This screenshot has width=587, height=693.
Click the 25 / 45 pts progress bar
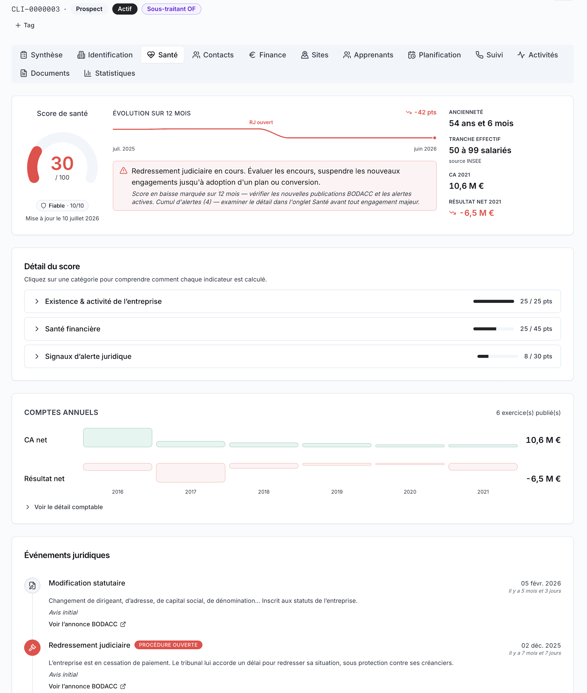493,329
